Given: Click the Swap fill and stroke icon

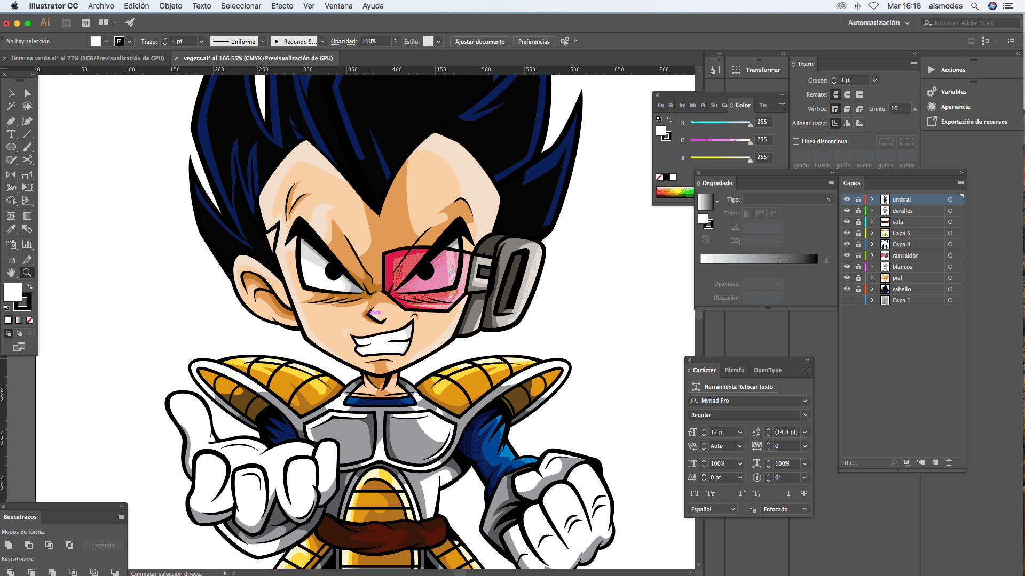Looking at the screenshot, I should pos(29,287).
